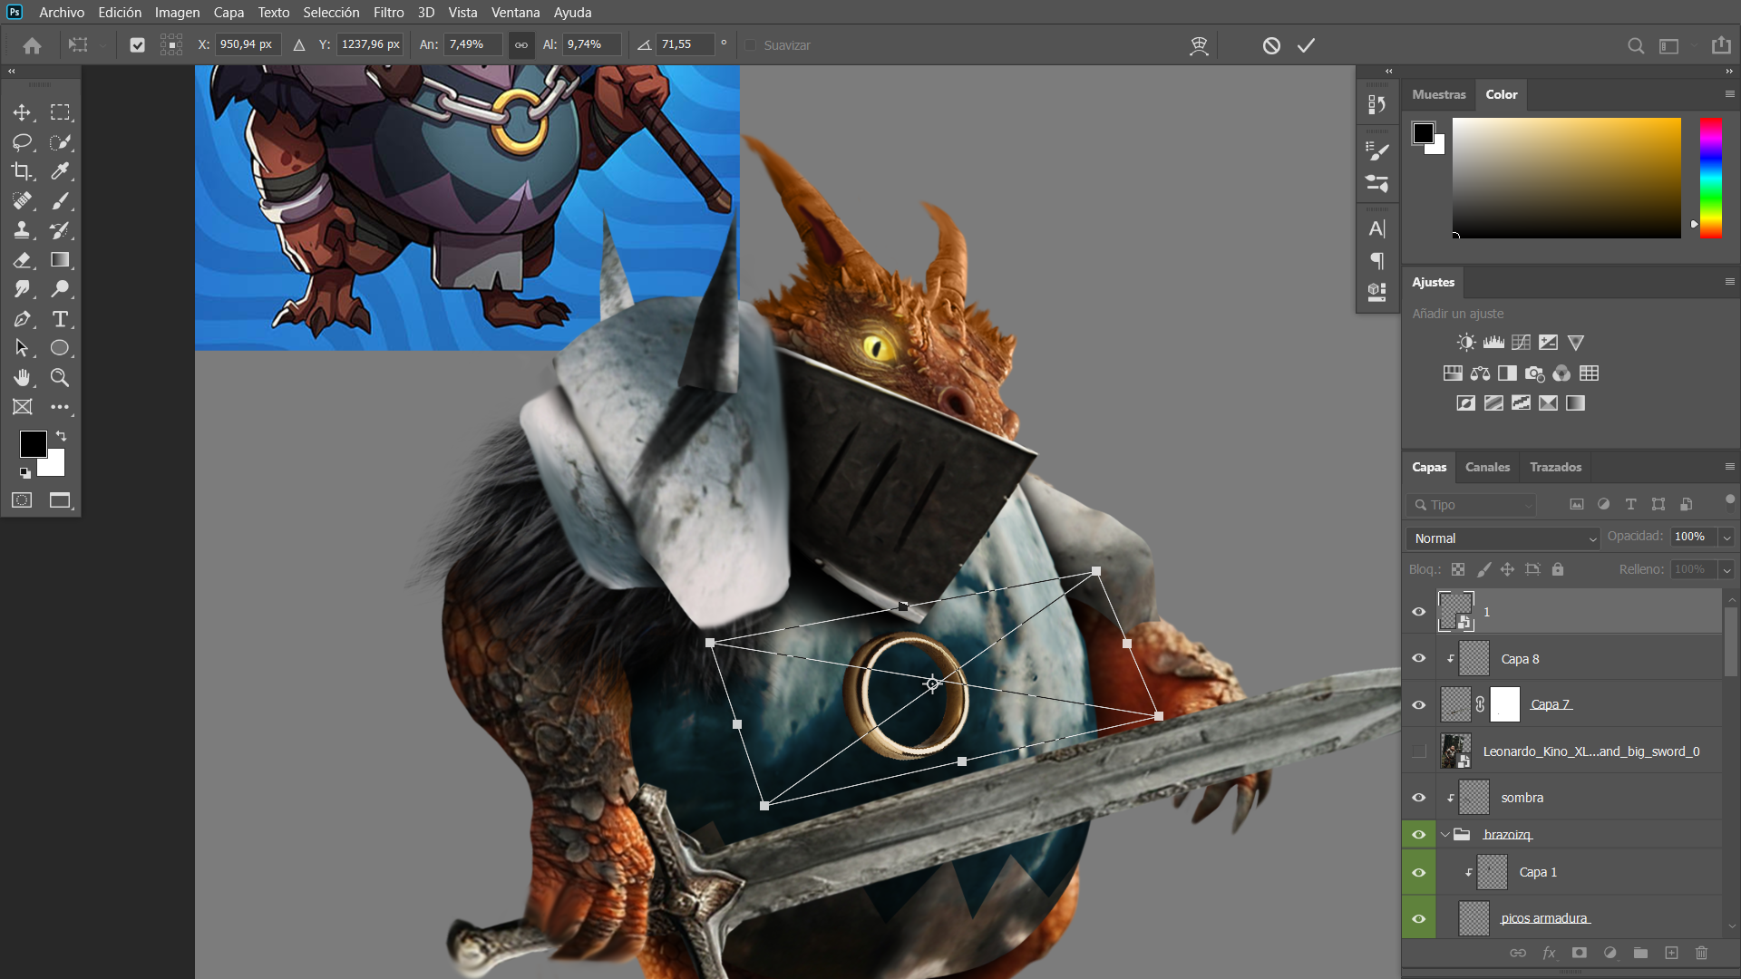This screenshot has width=1741, height=979.
Task: Select the Brush tool
Action: 60,201
